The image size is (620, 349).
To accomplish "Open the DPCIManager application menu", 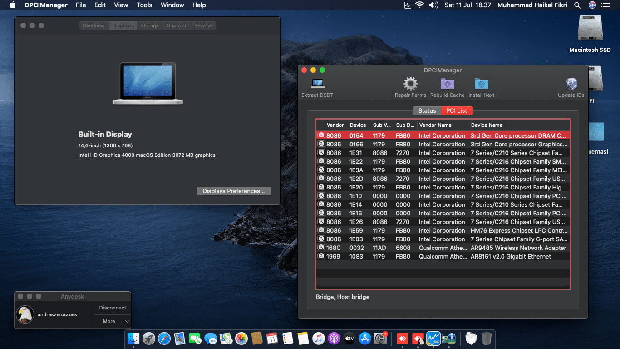I will coord(46,5).
